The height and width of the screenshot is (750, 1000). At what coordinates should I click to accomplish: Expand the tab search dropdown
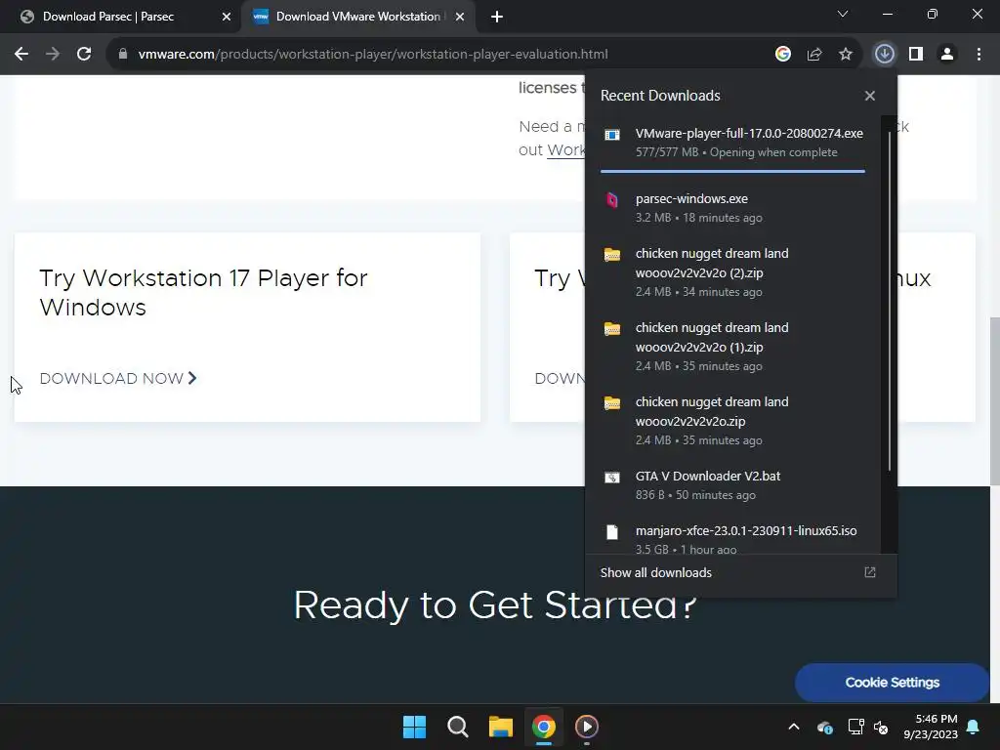click(x=843, y=14)
